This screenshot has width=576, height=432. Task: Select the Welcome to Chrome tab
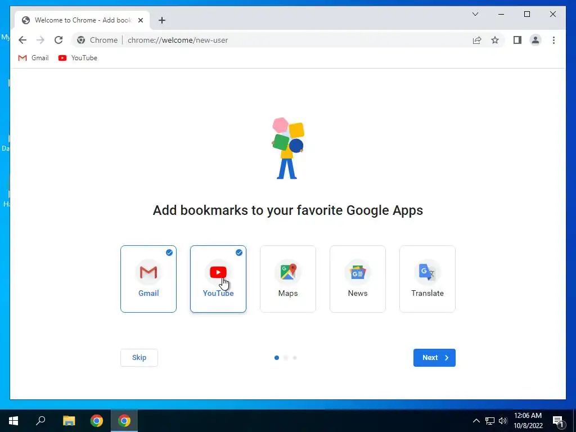coord(82,20)
